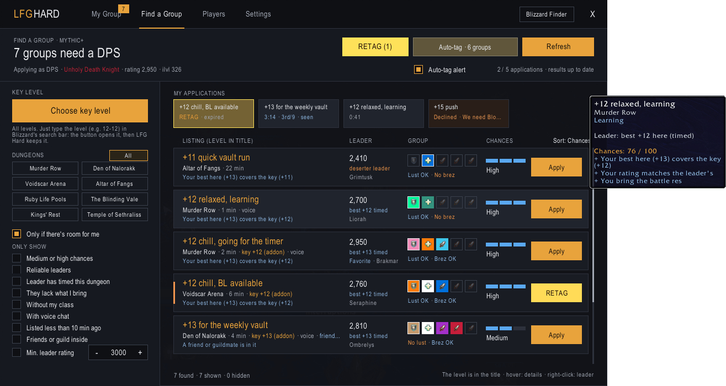Enable Medium or high chances filter

coord(17,258)
